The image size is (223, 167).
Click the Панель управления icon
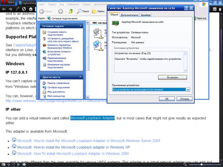44,83
